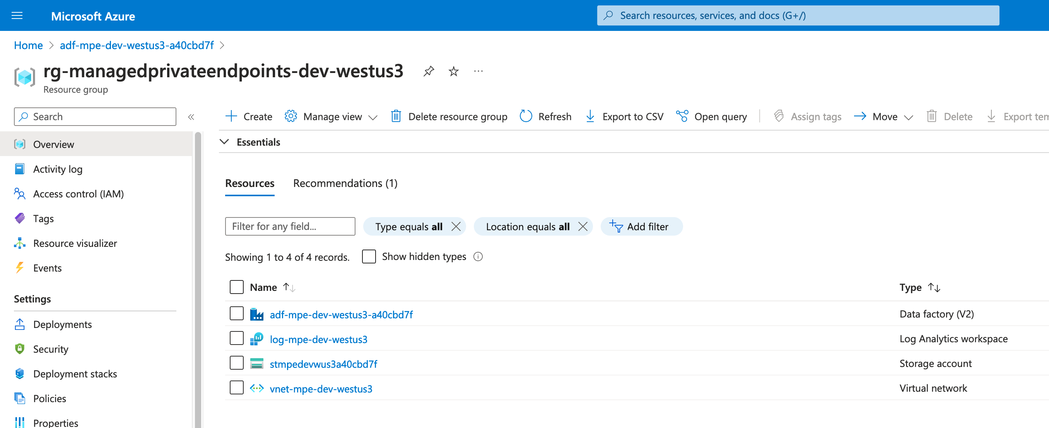
Task: Select all resources via header checkbox
Action: 237,287
